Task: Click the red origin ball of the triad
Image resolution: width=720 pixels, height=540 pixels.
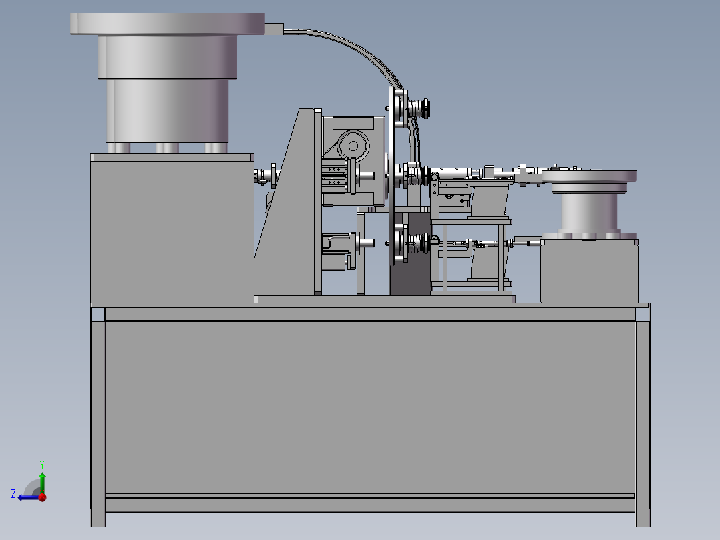Action: (x=43, y=497)
